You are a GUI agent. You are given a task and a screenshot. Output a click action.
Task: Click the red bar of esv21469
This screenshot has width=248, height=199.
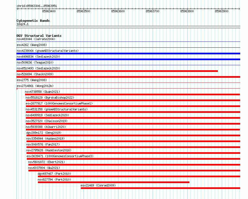[x=161, y=188]
